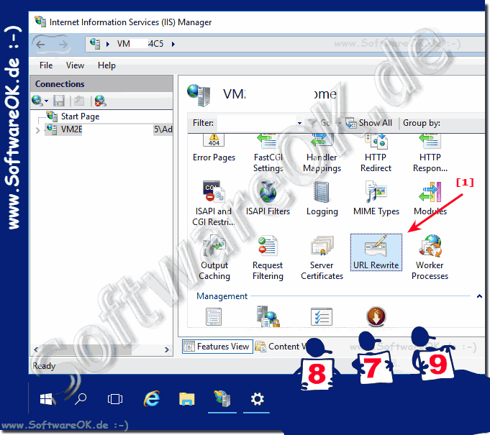Open the Error Pages feature
490x435 pixels.
tap(214, 148)
